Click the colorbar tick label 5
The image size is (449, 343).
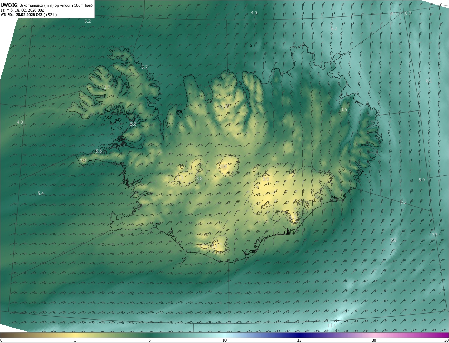click(150, 340)
